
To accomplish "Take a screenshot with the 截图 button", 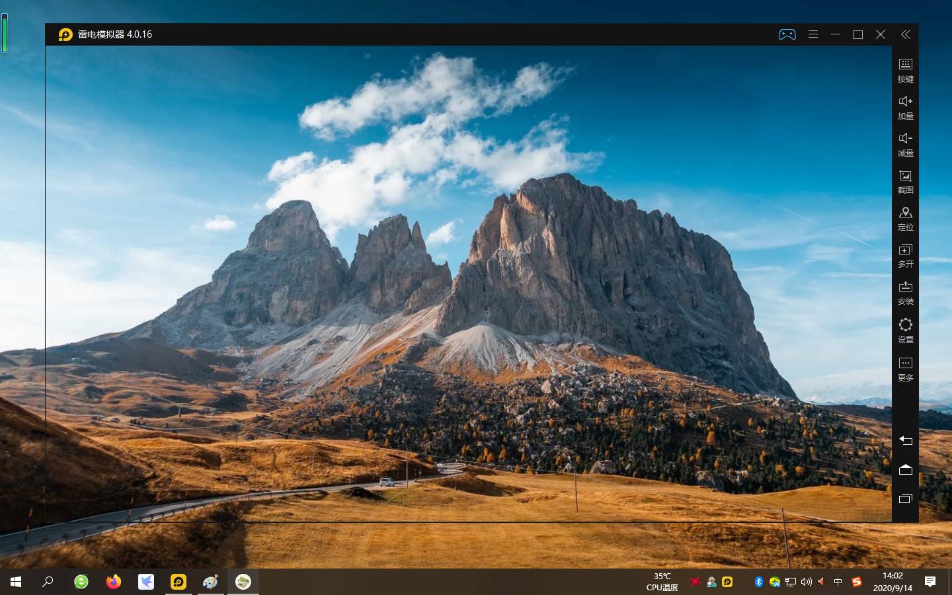I will pos(906,182).
